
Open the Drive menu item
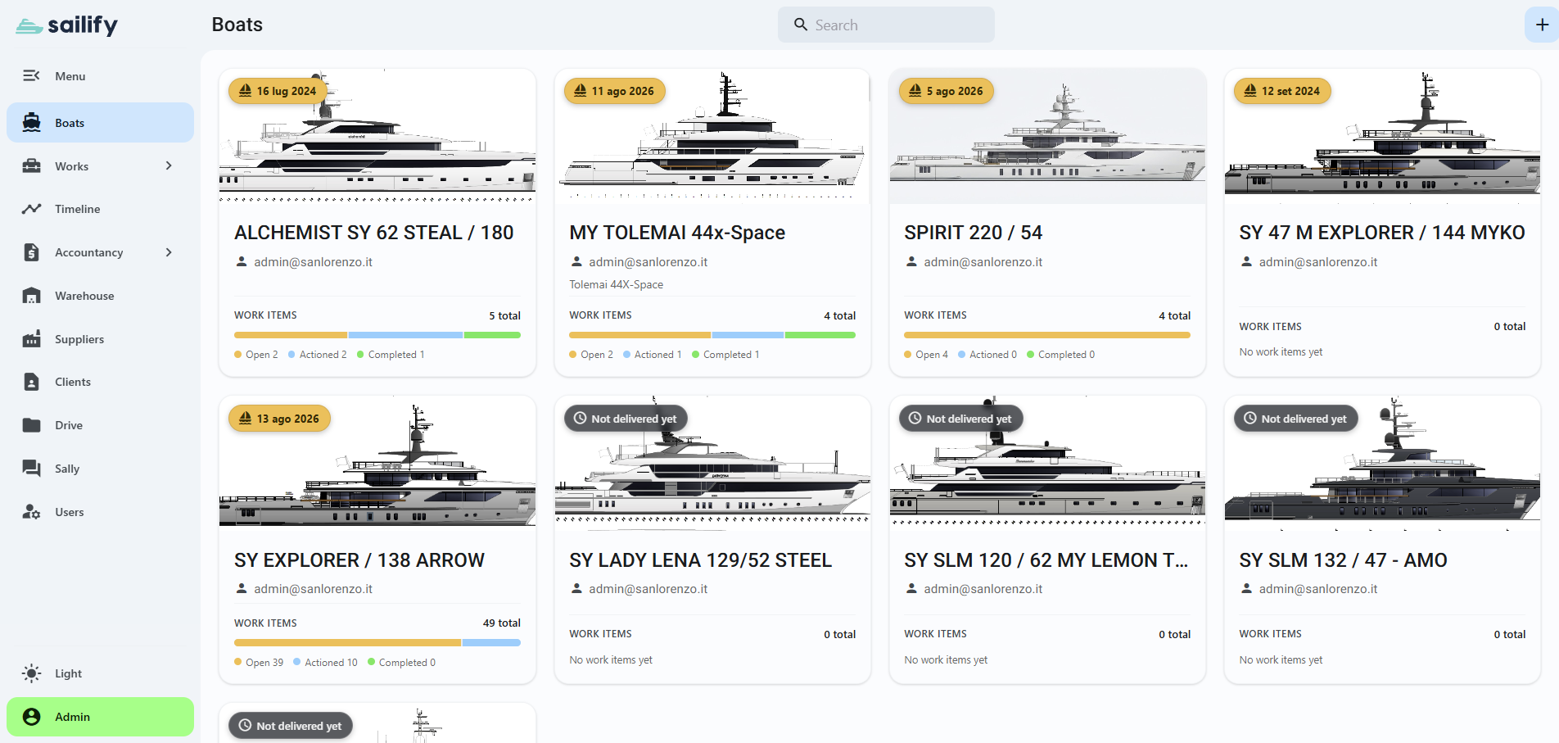tap(100, 425)
